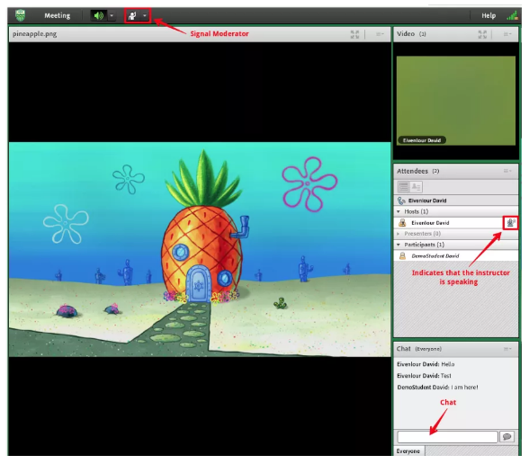
Task: Click chat message 'Eivenlour David: Hello'
Action: 426,364
